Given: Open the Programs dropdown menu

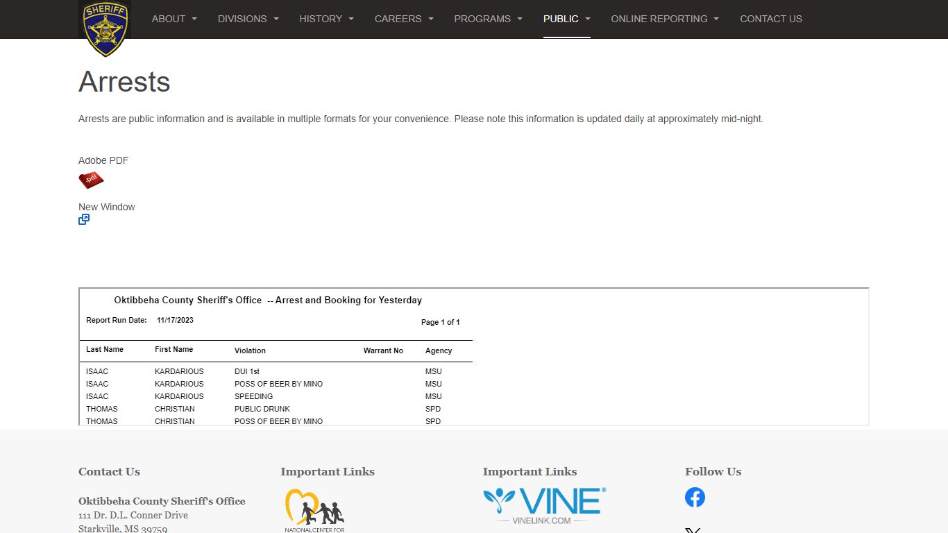Looking at the screenshot, I should 488,19.
